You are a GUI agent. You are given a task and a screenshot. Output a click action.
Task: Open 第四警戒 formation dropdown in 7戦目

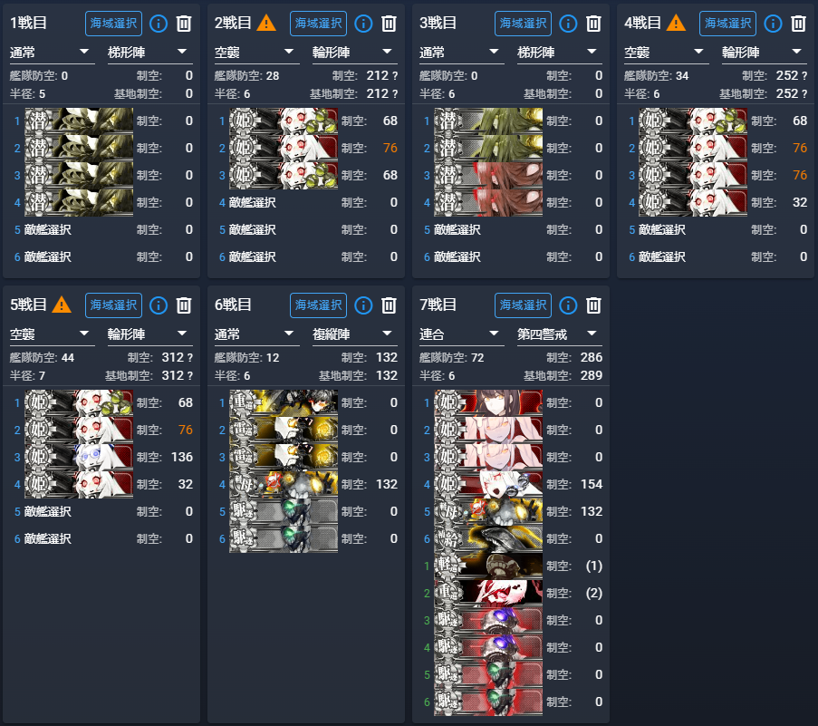[x=559, y=334]
